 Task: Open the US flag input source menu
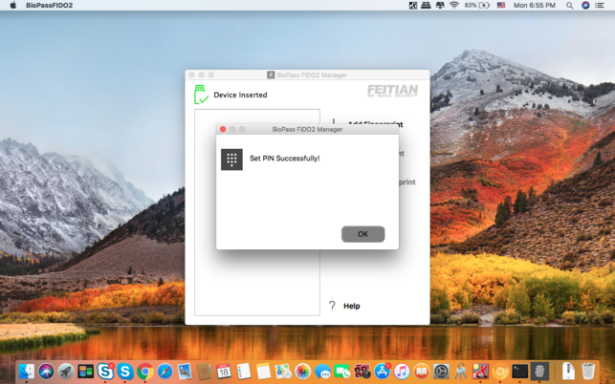coord(501,5)
